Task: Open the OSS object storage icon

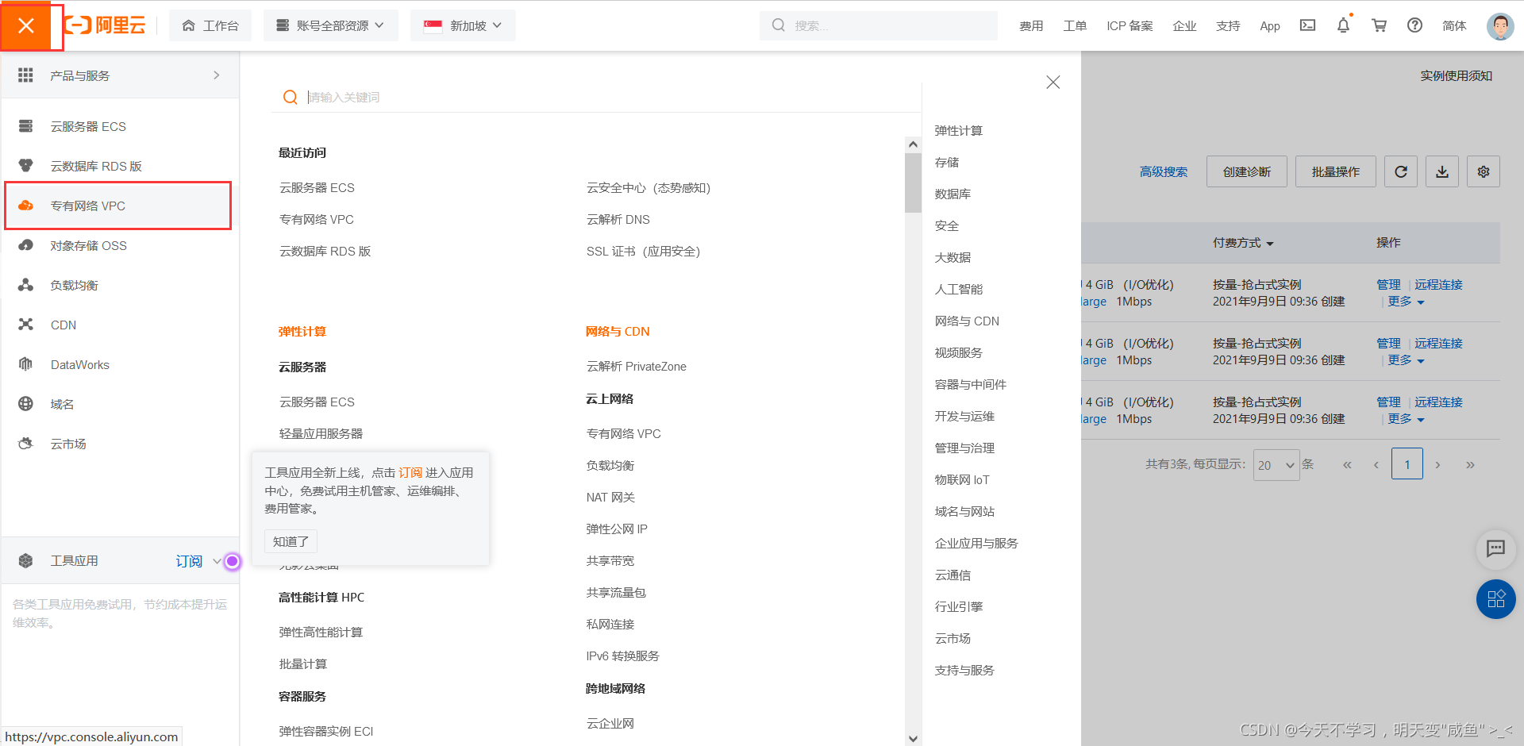Action: click(x=25, y=245)
